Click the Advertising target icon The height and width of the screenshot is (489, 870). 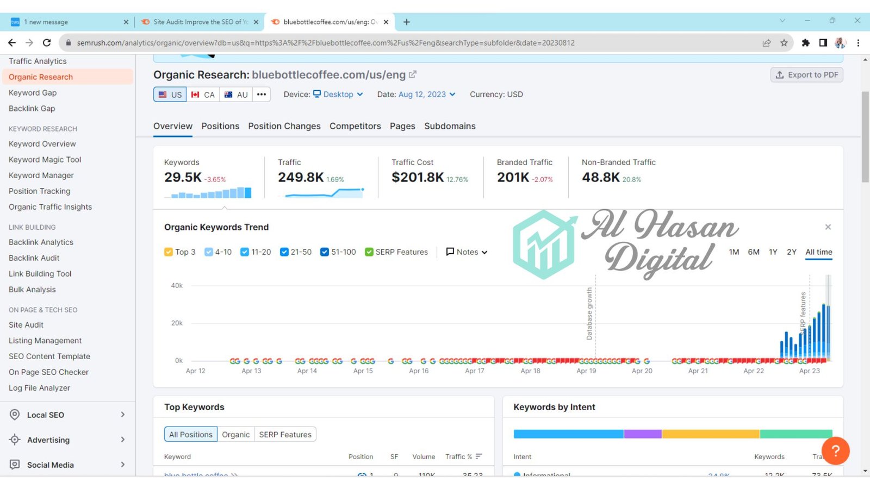(15, 440)
